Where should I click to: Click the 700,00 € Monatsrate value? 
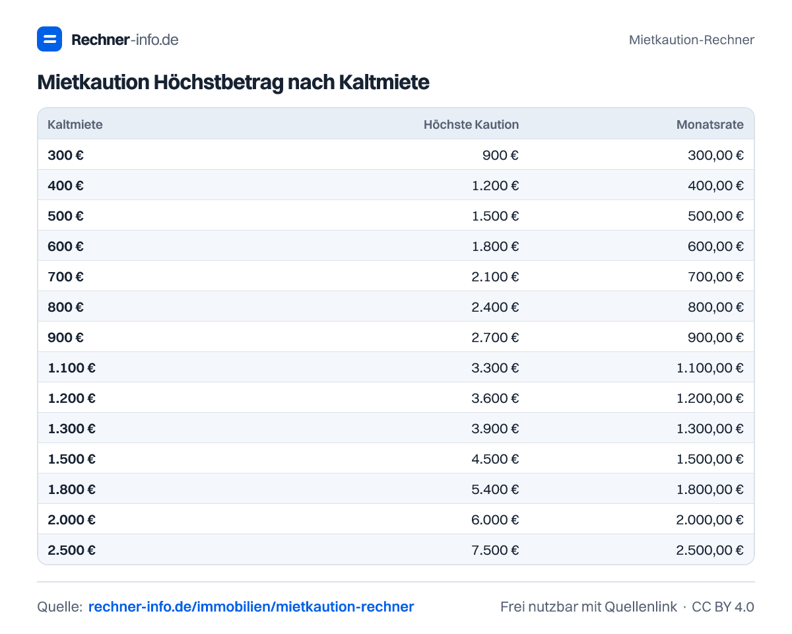[716, 277]
